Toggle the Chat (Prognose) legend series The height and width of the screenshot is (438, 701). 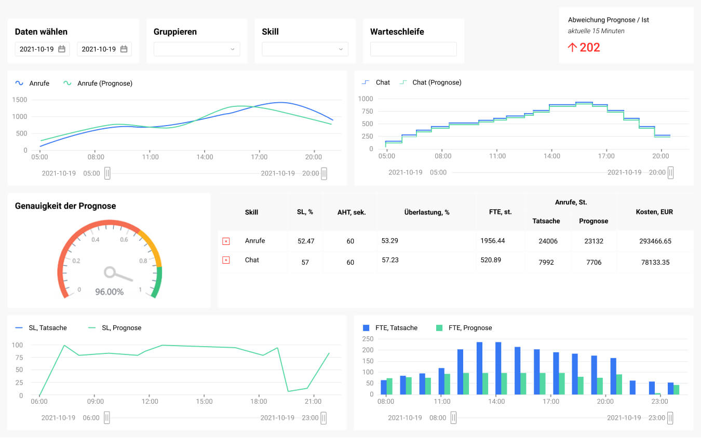[x=430, y=83]
